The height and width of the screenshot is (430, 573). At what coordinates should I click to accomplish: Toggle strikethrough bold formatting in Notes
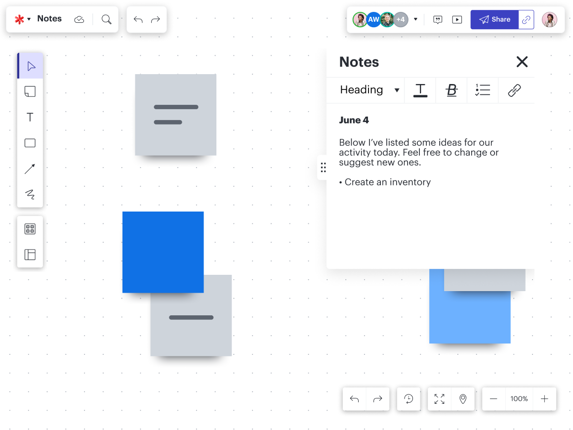click(451, 90)
